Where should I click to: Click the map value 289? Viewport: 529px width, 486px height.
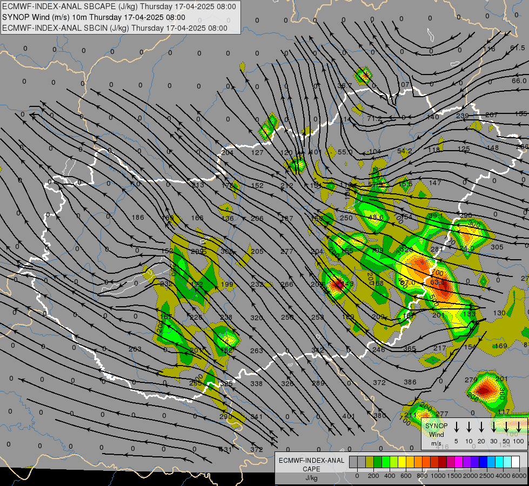coord(318,383)
